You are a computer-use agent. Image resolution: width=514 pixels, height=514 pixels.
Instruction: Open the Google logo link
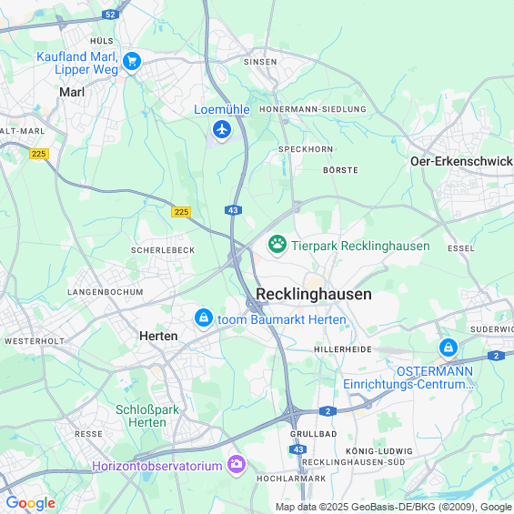point(31,503)
